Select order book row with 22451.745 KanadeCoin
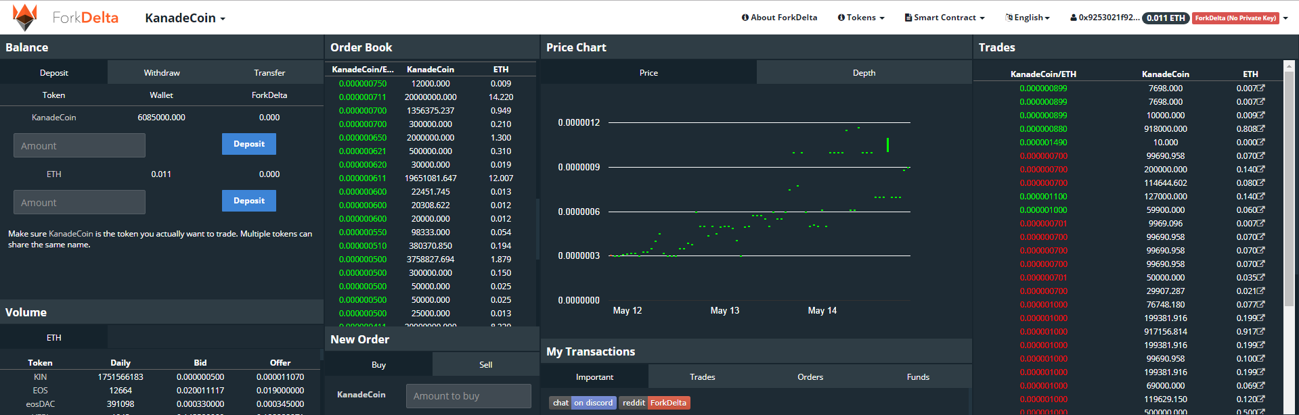Screen dimensions: 1299x415 [x=431, y=192]
